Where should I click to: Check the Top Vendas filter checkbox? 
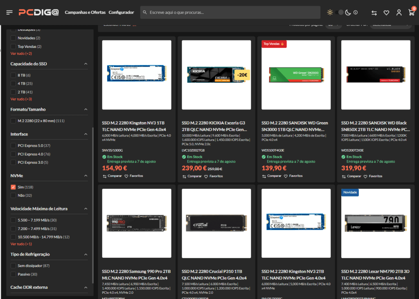point(13,47)
